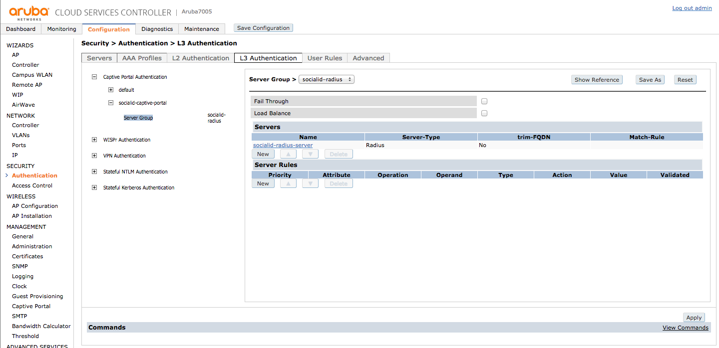Open Authentication in sidebar
This screenshot has height=348, width=719.
34,175
